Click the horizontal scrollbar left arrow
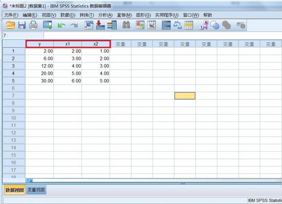 pyautogui.click(x=28, y=180)
